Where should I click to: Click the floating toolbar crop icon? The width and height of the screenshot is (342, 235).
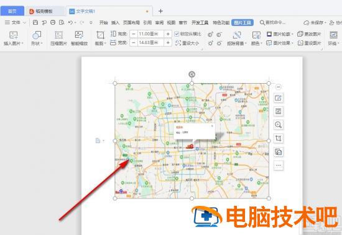coord(278,138)
